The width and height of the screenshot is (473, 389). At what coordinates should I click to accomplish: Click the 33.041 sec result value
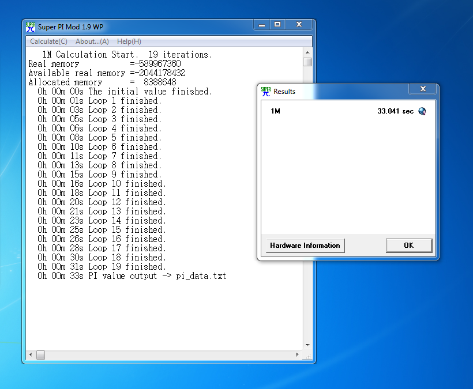pos(396,111)
